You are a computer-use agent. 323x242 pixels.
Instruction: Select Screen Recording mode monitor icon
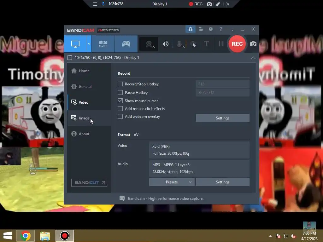click(75, 44)
